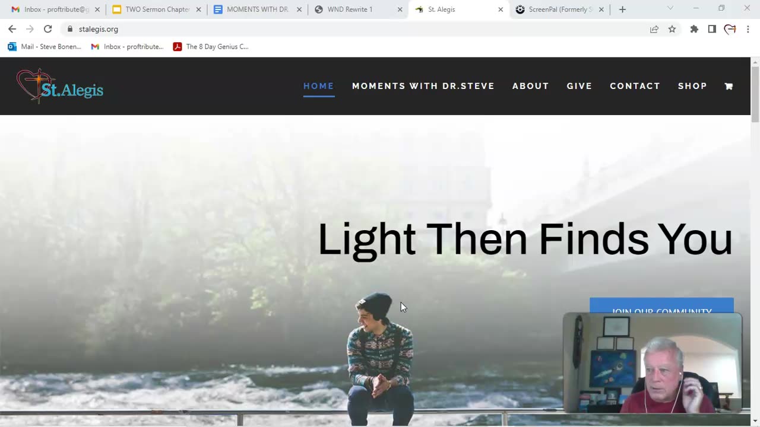Open the shopping cart icon
The height and width of the screenshot is (427, 760).
coord(729,86)
